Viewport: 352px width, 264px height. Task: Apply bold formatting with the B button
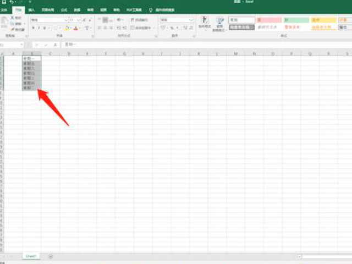(x=33, y=28)
